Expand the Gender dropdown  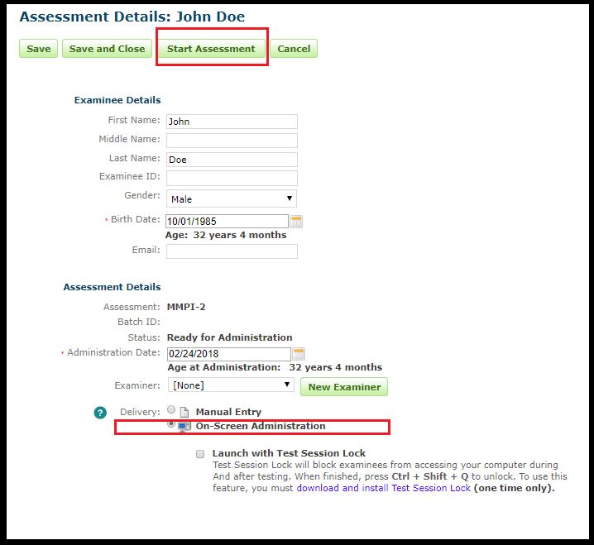[231, 198]
